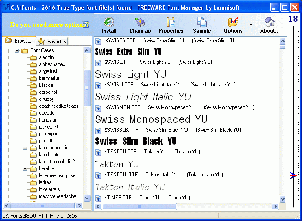
Task: Select the Swiss Monospaced YU font preview
Action: [151, 119]
